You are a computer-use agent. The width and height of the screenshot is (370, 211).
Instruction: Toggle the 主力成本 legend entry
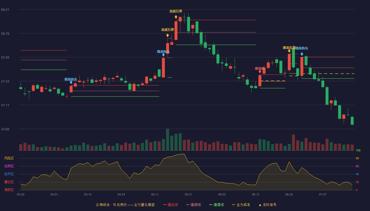(241, 205)
